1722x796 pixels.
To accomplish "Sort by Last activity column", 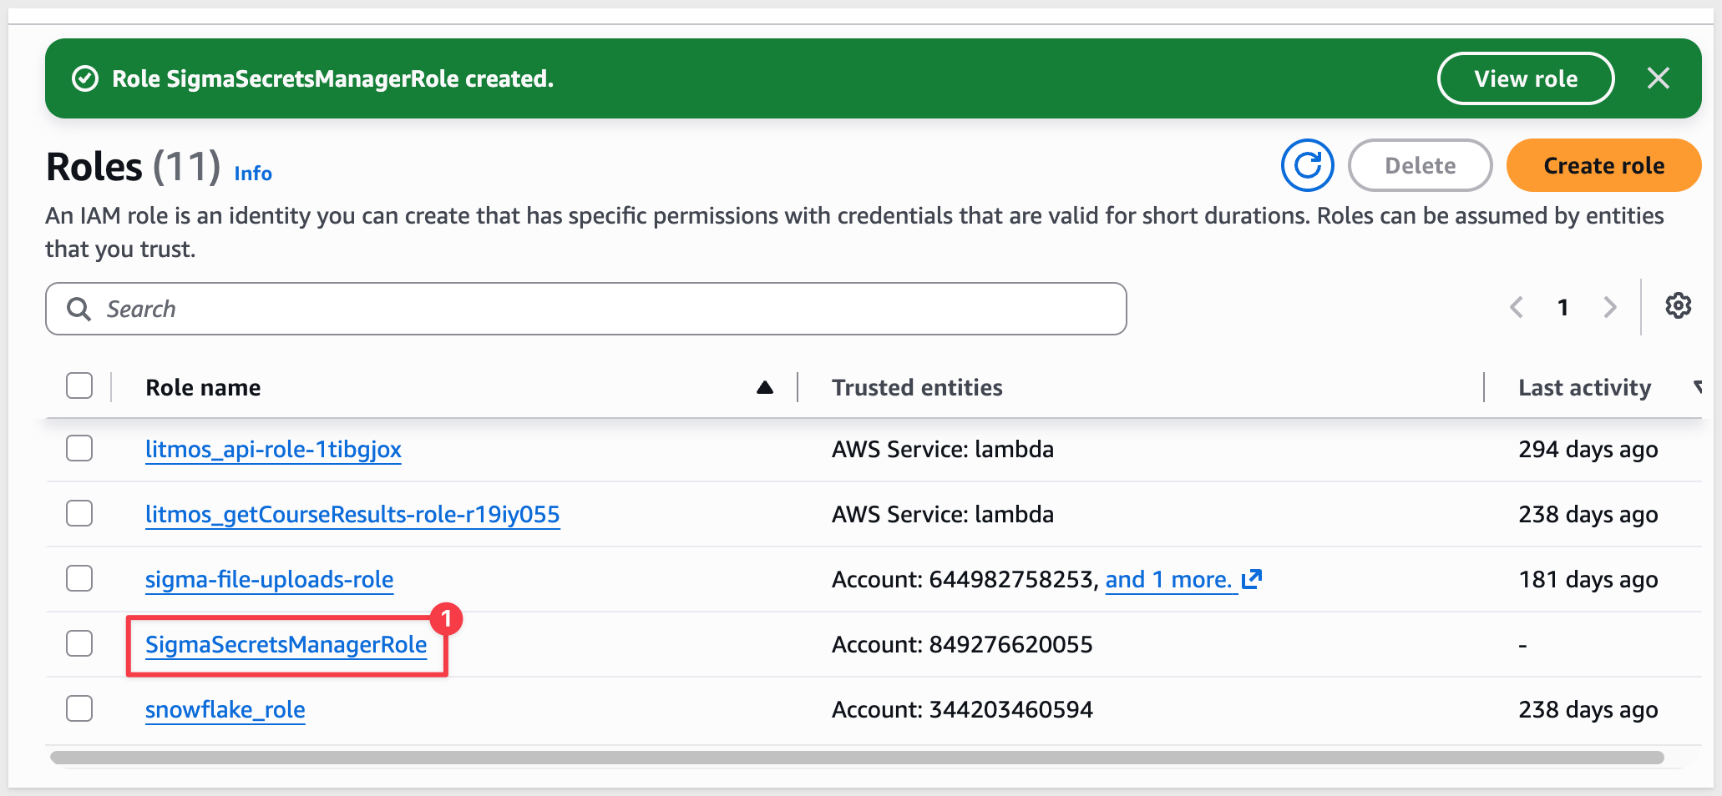I will (x=1584, y=387).
